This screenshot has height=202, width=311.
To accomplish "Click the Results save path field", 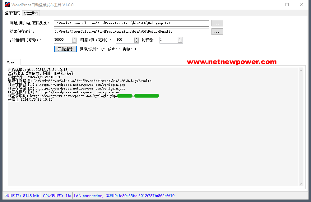I will [131, 32].
